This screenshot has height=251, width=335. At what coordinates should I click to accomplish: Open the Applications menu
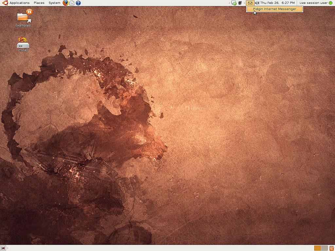[19, 3]
